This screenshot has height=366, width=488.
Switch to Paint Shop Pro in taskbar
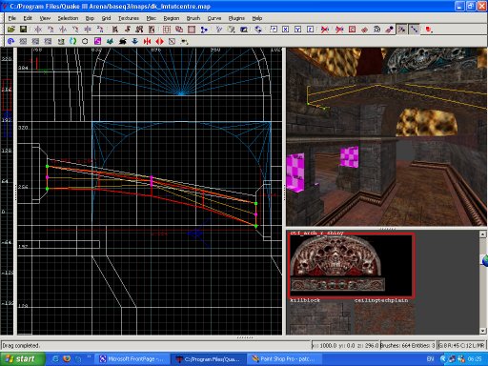coord(283,359)
